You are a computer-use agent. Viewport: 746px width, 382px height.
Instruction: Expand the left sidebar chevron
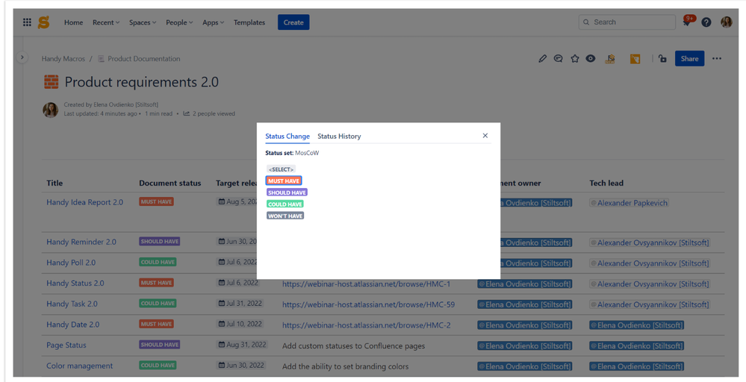tap(22, 57)
